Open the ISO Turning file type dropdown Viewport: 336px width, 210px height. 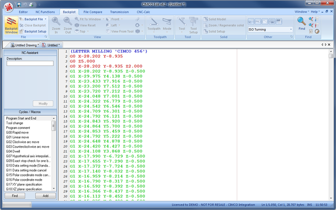coord(270,29)
